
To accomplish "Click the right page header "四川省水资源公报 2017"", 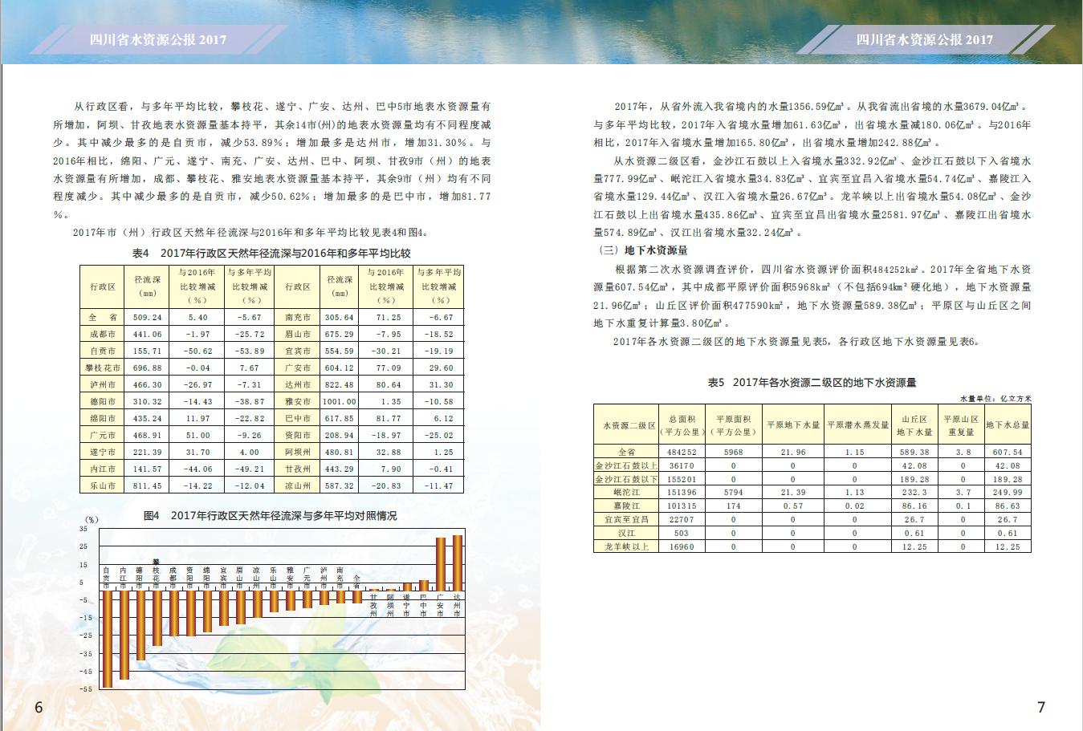I will click(x=924, y=39).
